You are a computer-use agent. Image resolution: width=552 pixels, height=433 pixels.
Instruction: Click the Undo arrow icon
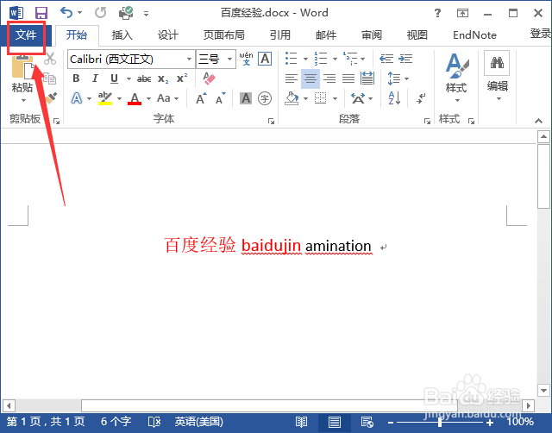66,13
